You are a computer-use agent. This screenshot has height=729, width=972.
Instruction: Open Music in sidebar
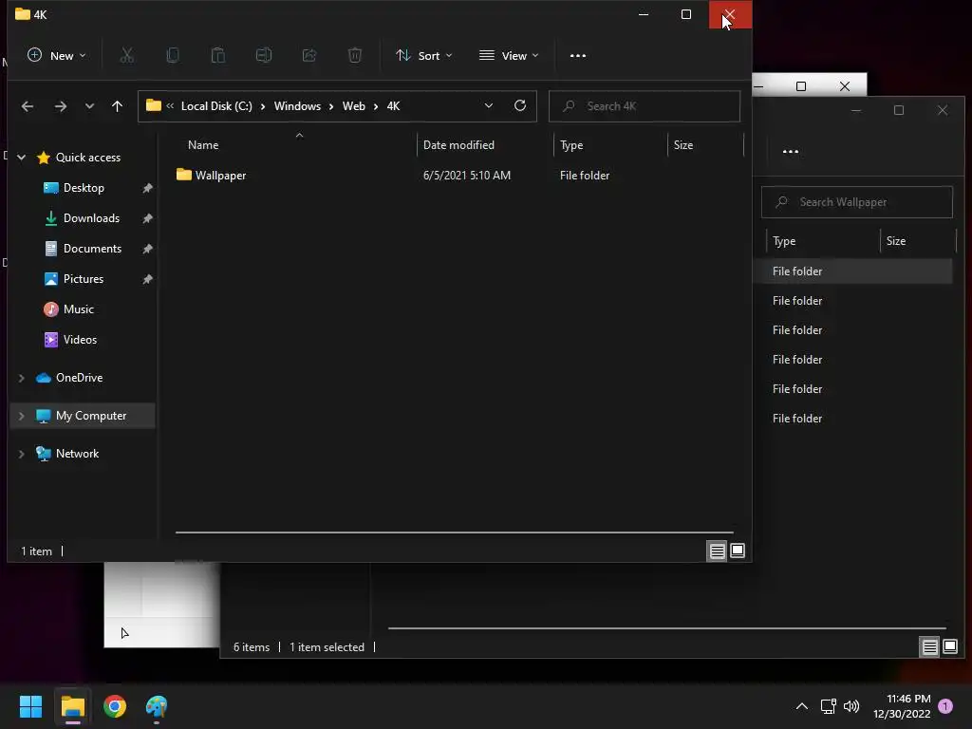coord(78,309)
